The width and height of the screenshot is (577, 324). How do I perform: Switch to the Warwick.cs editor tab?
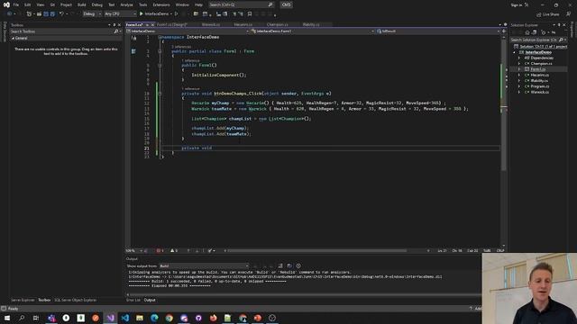tap(211, 24)
